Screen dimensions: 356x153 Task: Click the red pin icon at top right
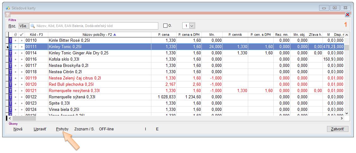347,15
